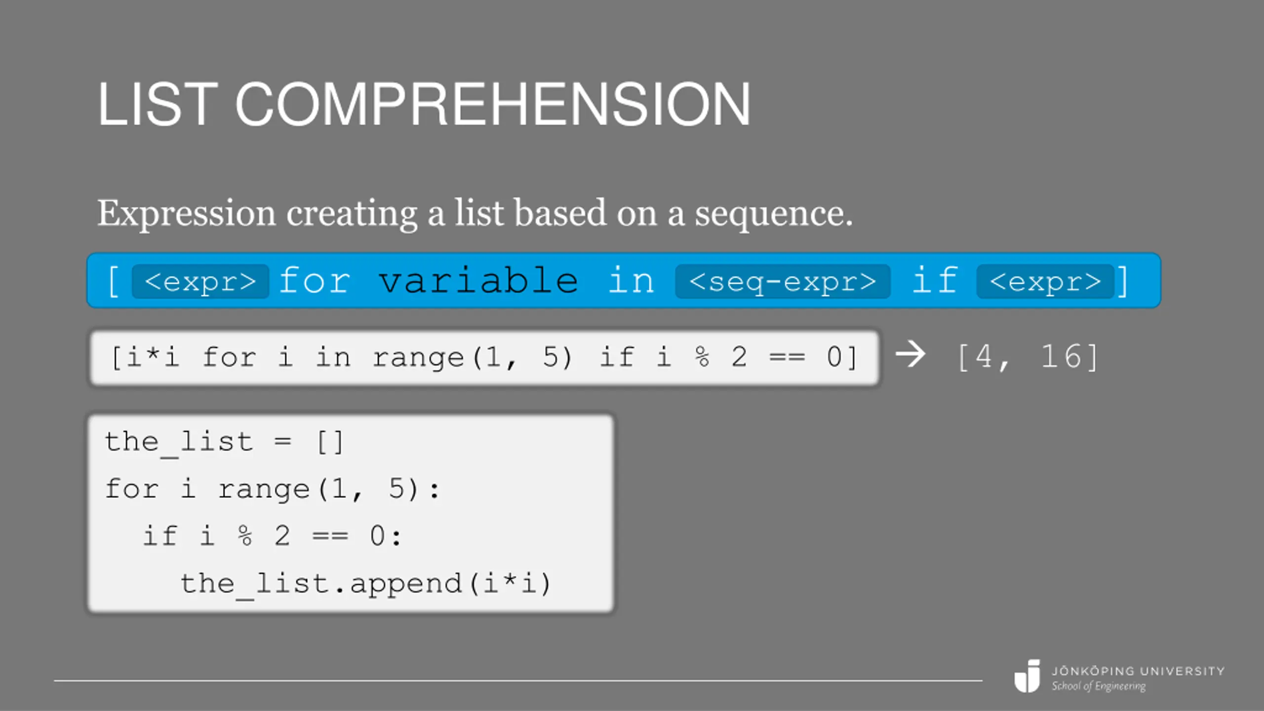Click the "if i % 2 == 0:" line in code block

[x=272, y=536]
